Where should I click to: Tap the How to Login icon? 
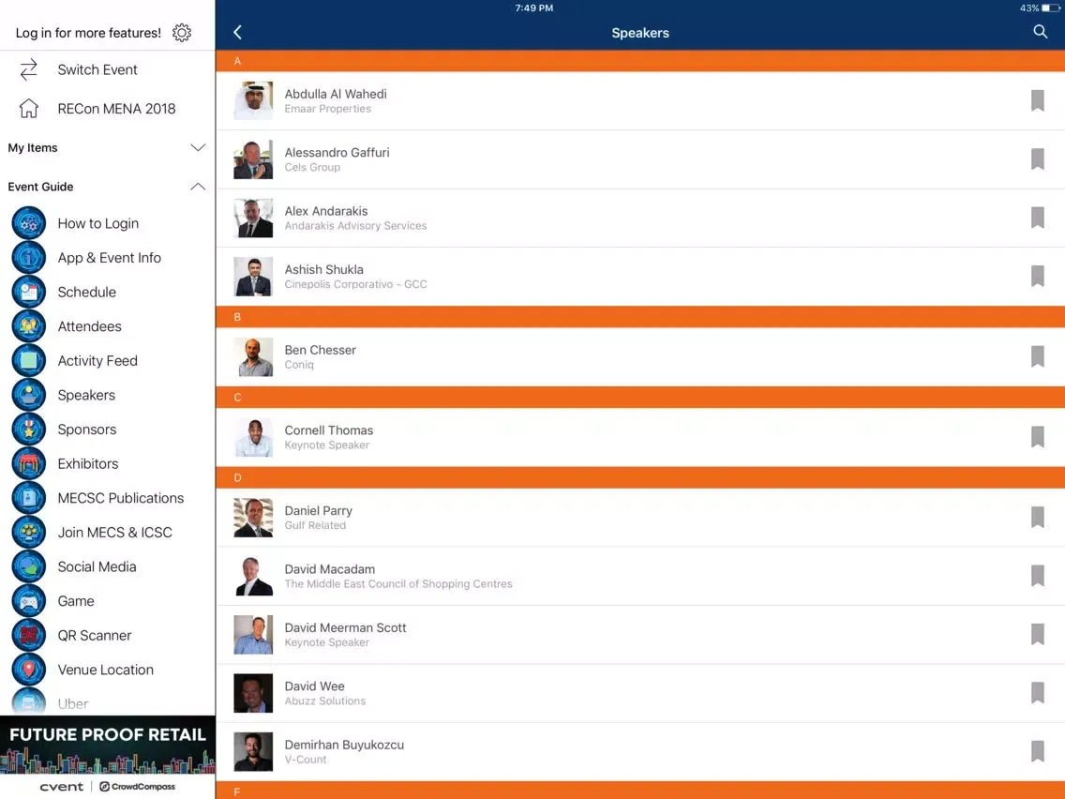[x=28, y=223]
